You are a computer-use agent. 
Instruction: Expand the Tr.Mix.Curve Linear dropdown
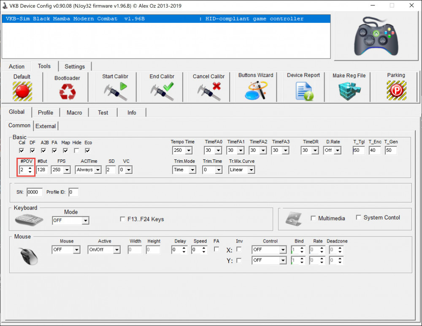(x=251, y=170)
